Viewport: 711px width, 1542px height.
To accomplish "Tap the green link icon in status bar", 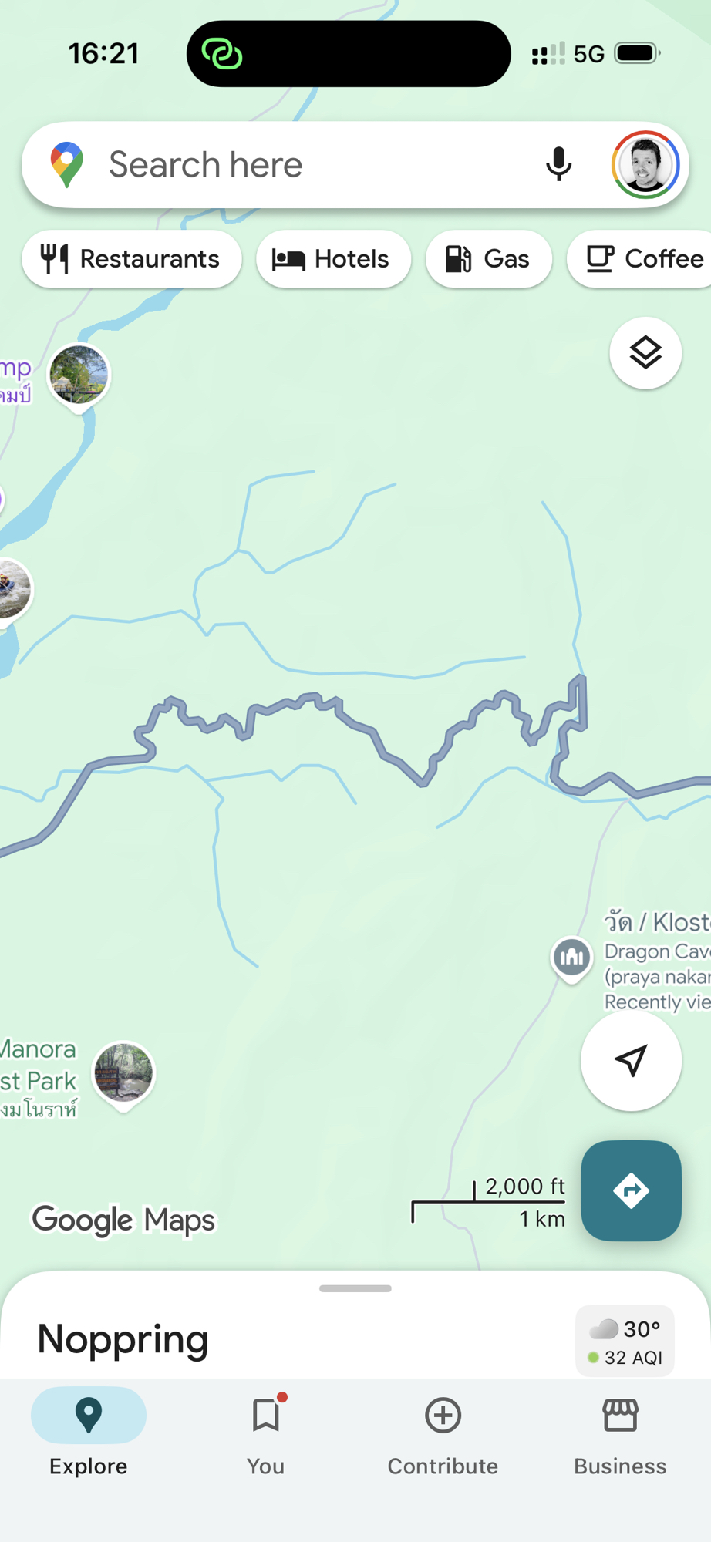I will tap(222, 54).
